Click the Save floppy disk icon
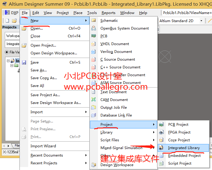 point(24,62)
